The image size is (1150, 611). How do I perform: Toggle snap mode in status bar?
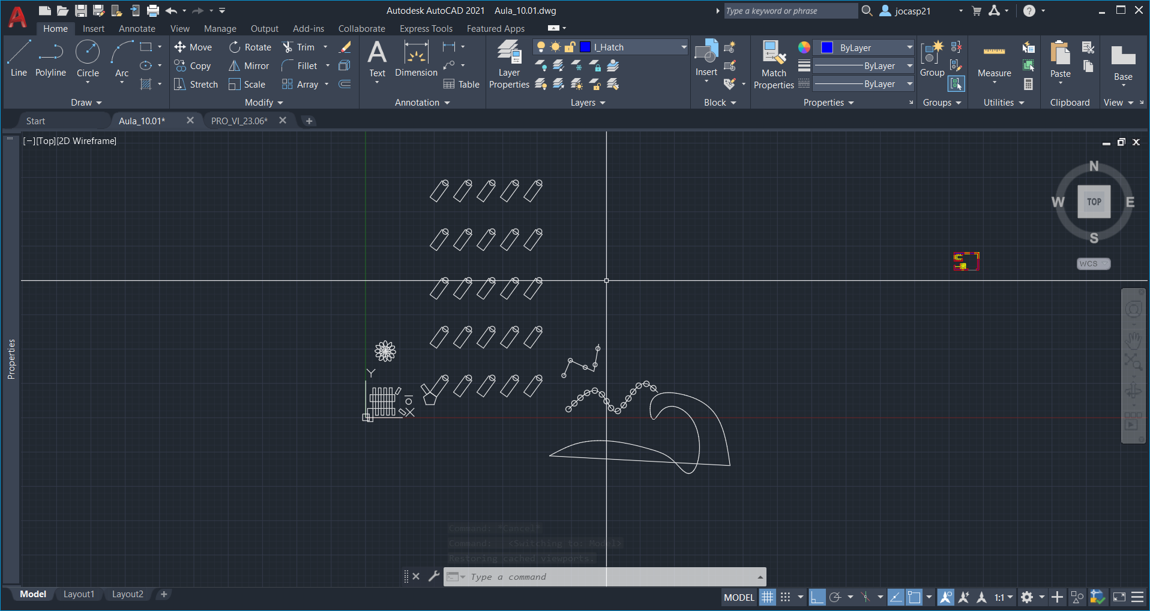point(785,597)
